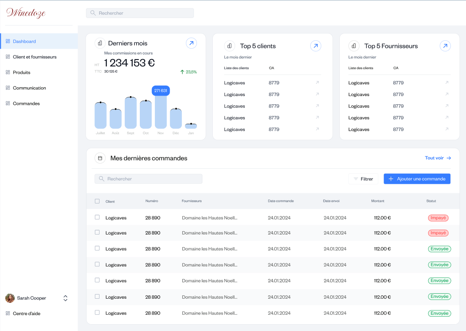Screen dimensions: 466x331
Task: Expand the Sarah Cooper account switcher chevron
Action: tap(65, 298)
